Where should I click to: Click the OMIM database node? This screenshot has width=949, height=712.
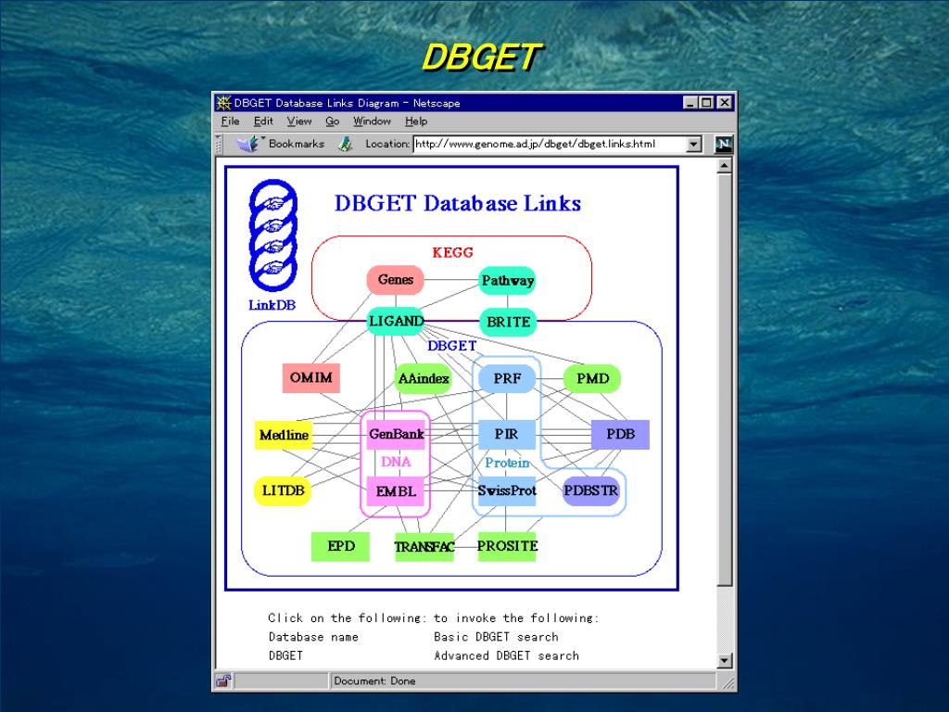[311, 378]
